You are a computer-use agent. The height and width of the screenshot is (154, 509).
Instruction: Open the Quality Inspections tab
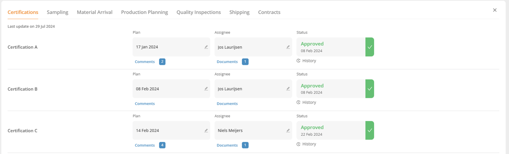pyautogui.click(x=199, y=12)
